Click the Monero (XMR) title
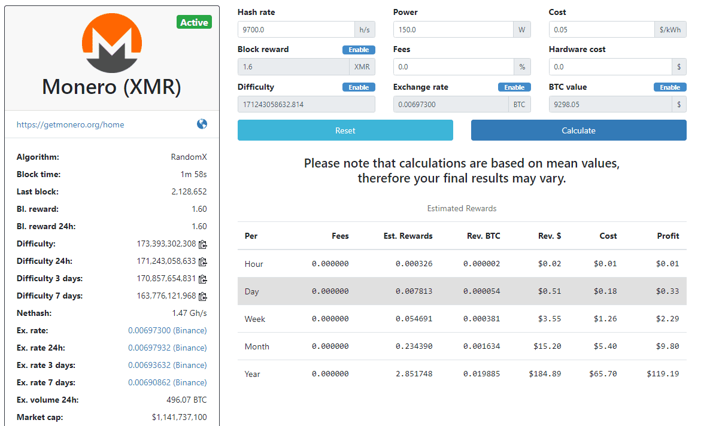This screenshot has width=716, height=426. (111, 87)
